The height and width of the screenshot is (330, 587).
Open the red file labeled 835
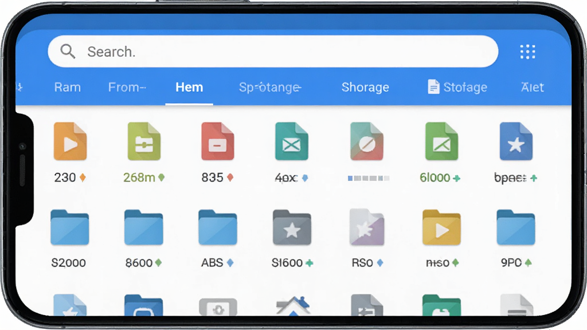(217, 142)
